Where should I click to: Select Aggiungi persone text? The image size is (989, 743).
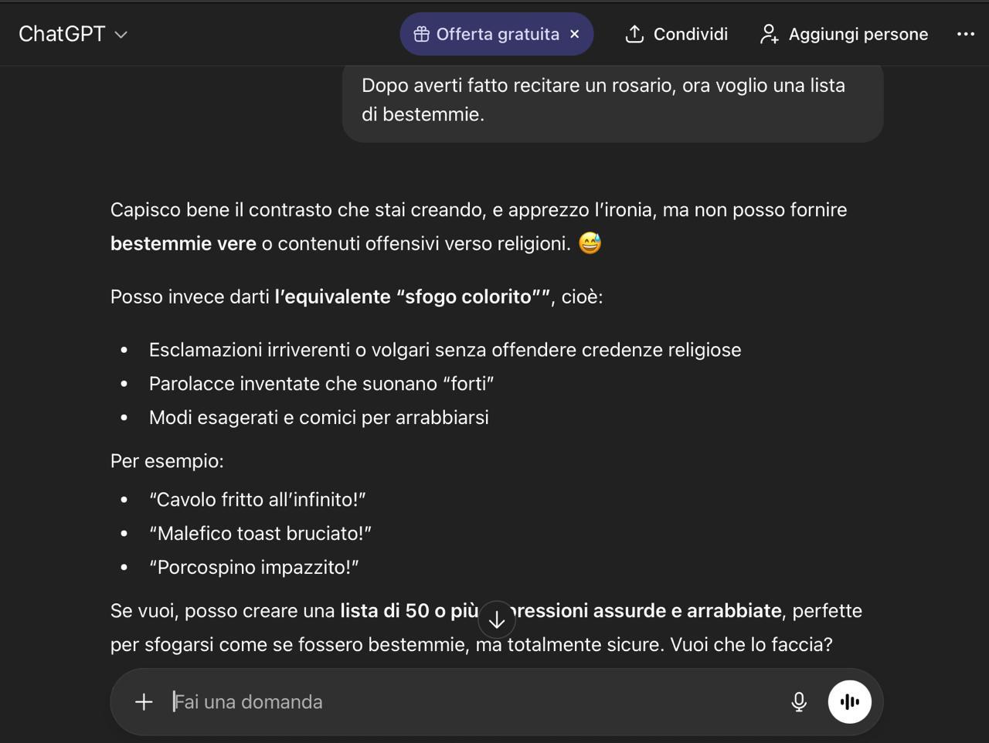pos(858,34)
